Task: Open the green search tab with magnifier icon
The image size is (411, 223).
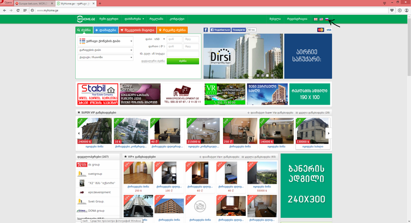Action: coord(84,30)
